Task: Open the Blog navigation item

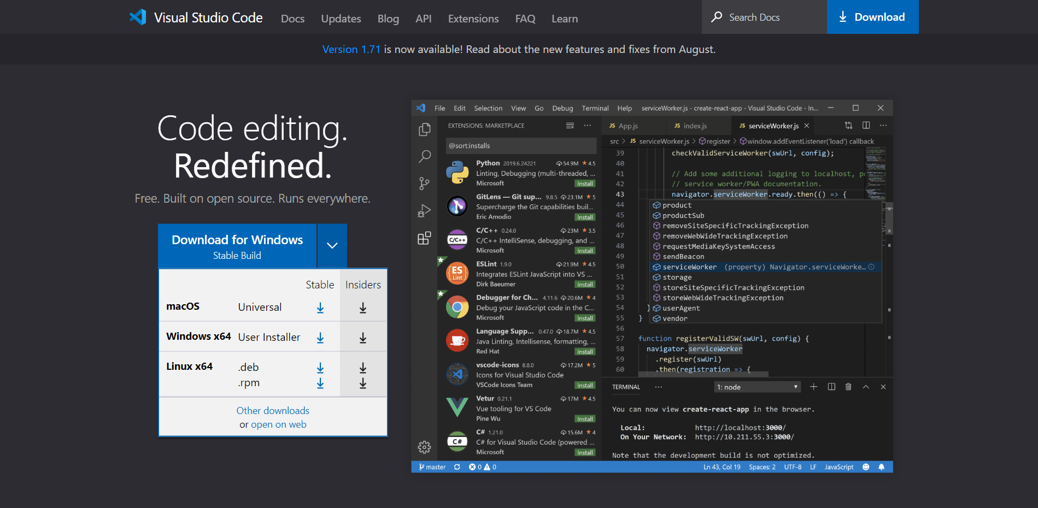Action: click(x=388, y=19)
